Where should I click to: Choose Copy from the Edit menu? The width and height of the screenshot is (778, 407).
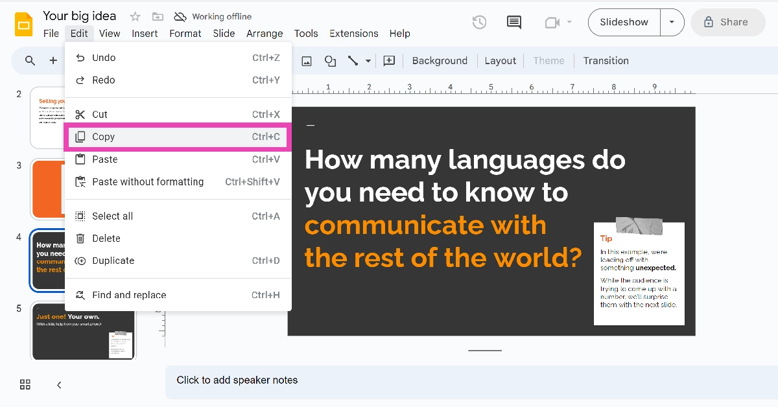pyautogui.click(x=103, y=137)
